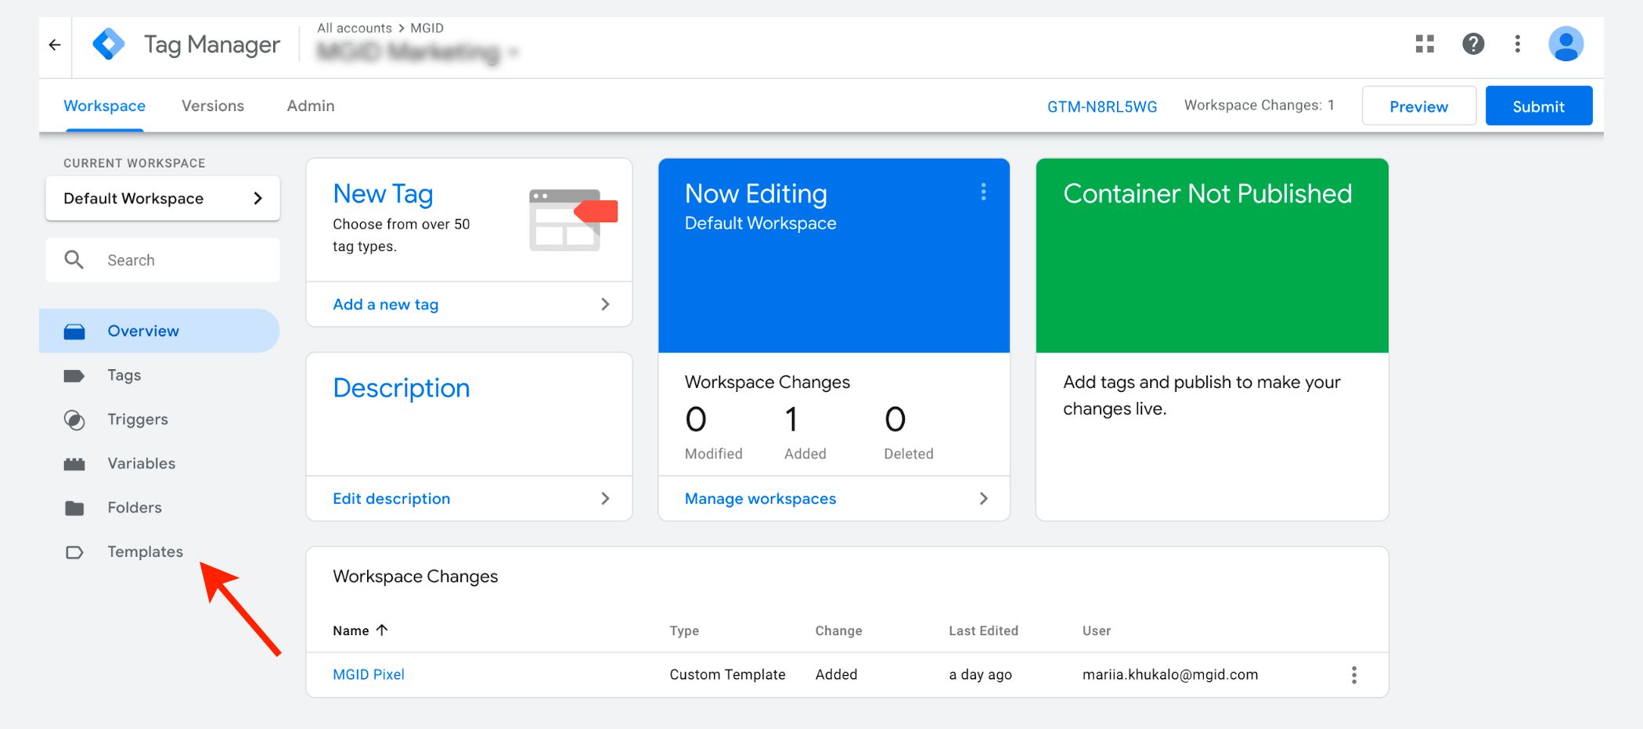The height and width of the screenshot is (729, 1643).
Task: Click the Triggers circle icon
Action: [74, 420]
